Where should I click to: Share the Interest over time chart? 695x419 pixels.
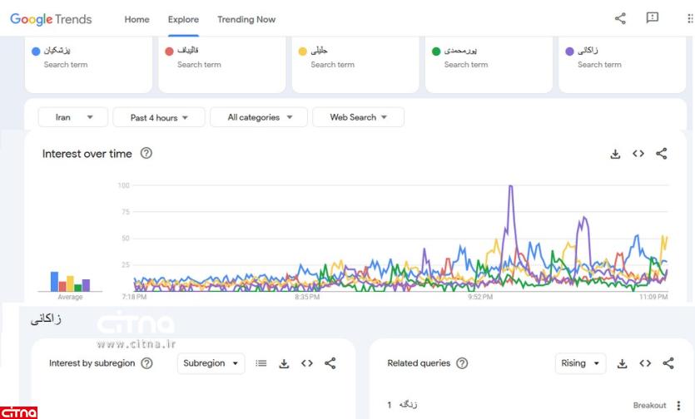(662, 154)
